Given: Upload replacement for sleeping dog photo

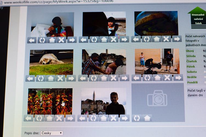Looking at the screenshot, I should (51, 78).
